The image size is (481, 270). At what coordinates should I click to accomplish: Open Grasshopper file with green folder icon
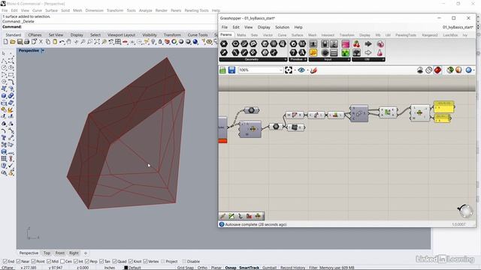coord(222,70)
